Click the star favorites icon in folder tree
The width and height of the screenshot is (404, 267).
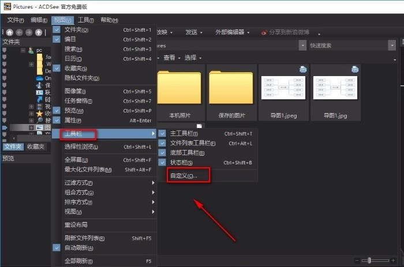(x=39, y=113)
